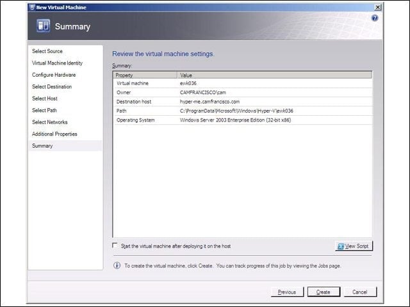Click the title bar window icon

pos(32,7)
